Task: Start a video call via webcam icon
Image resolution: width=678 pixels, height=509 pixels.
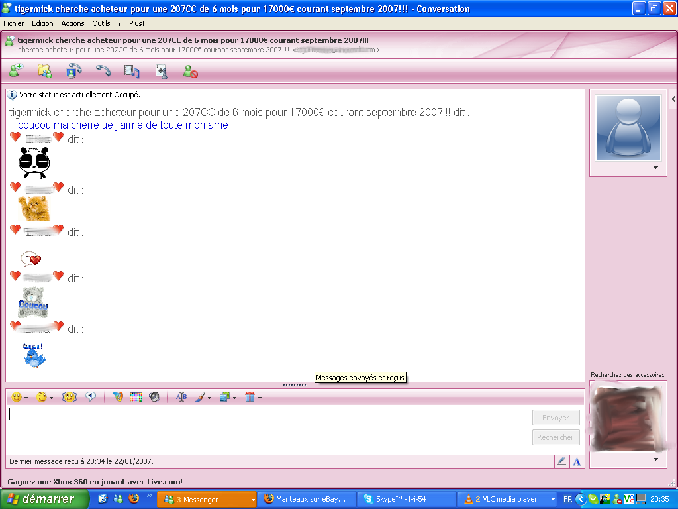Action: [x=74, y=71]
